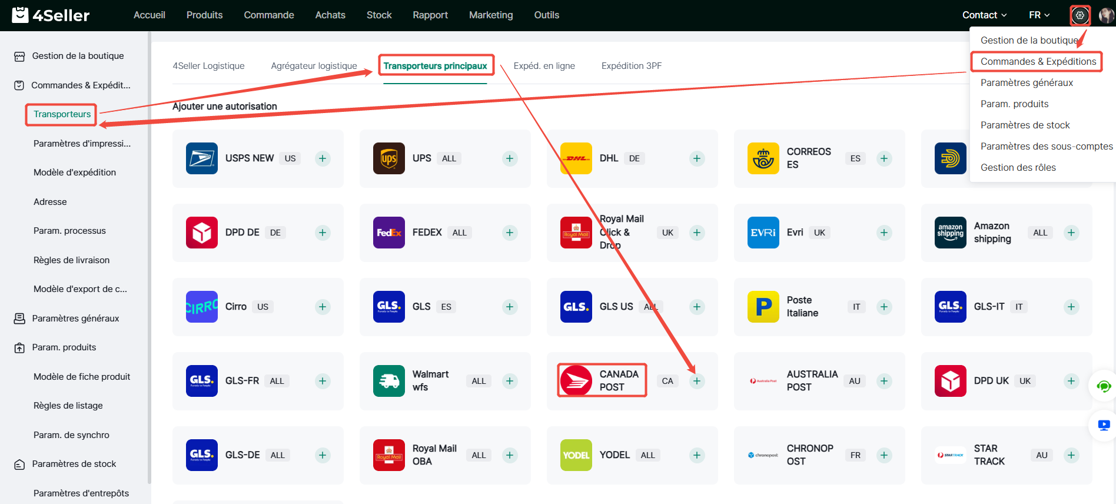Open Param. de synchro in sidebar

(x=71, y=435)
